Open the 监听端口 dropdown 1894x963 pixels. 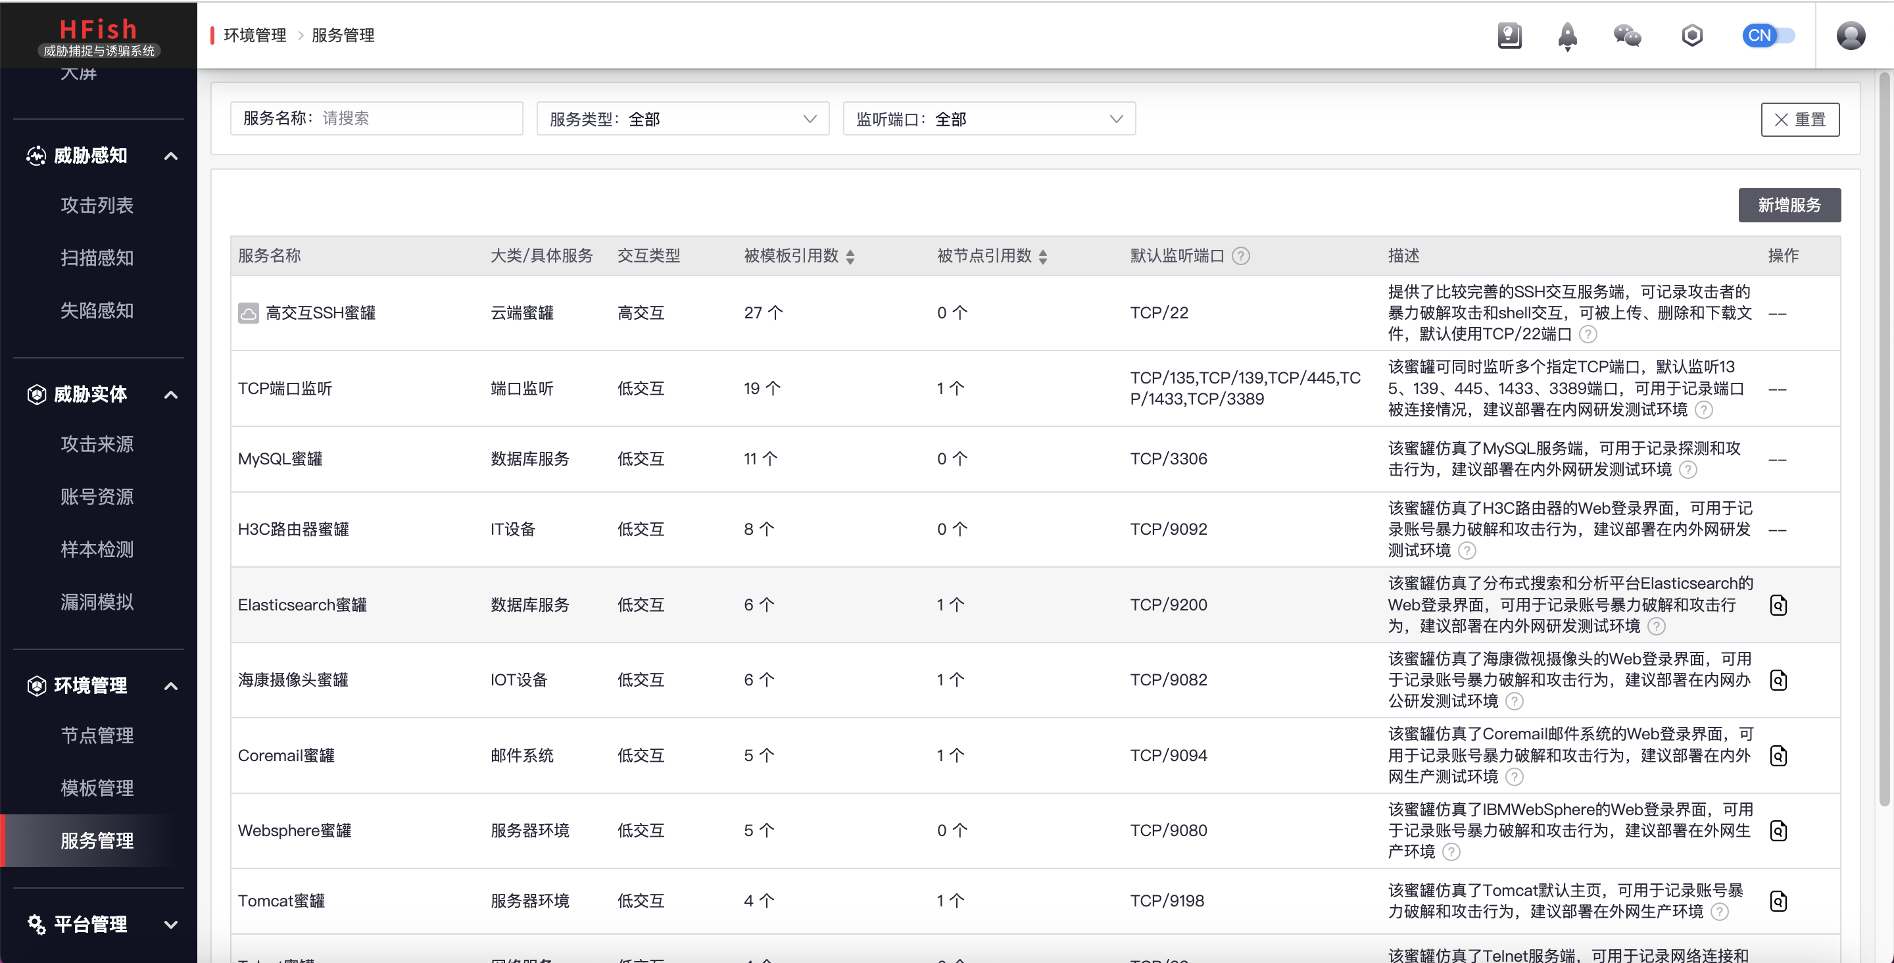(989, 119)
